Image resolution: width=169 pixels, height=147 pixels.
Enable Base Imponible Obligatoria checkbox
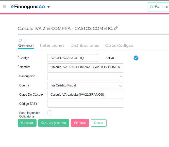tap(50, 113)
